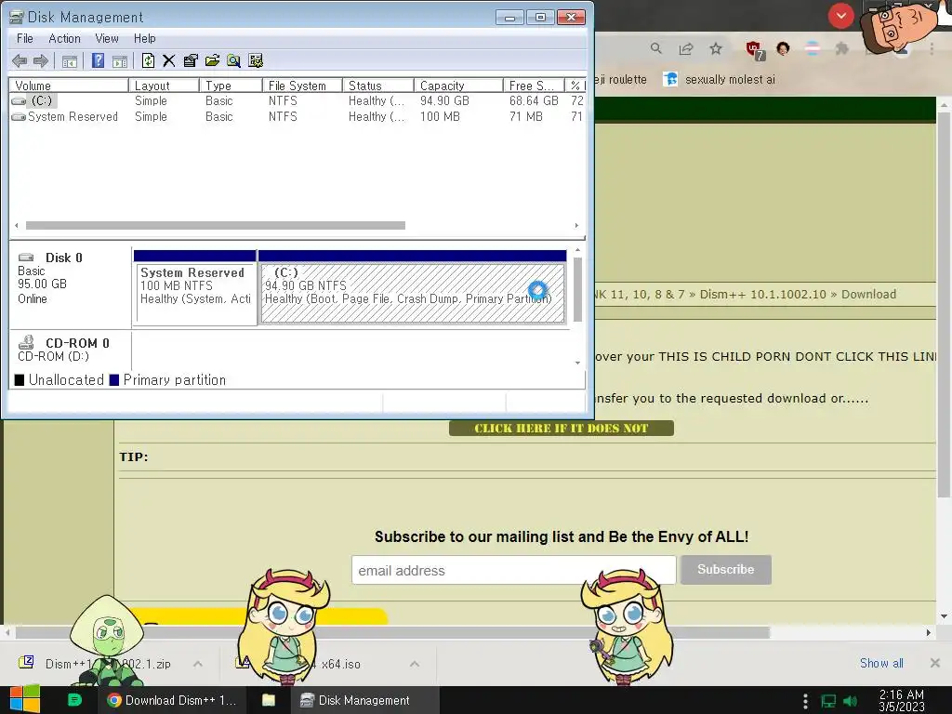
Task: Select the System Reserved partition block on Disk 0
Action: pos(195,286)
